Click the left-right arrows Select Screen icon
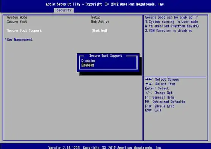This screenshot has width=211, height=149. click(x=148, y=80)
